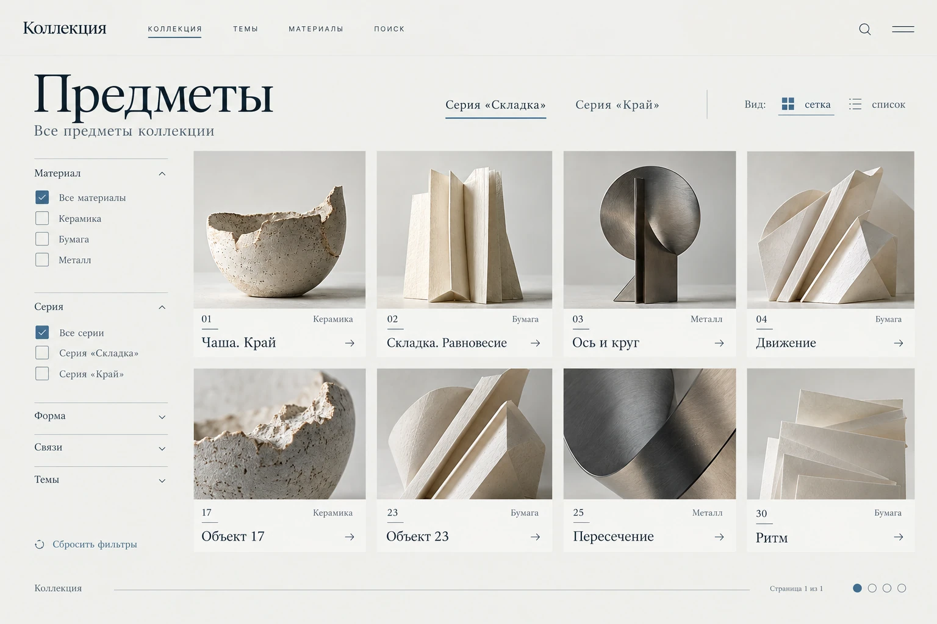Click the arrow on Ось и круг card
This screenshot has height=624, width=937.
pyautogui.click(x=719, y=343)
